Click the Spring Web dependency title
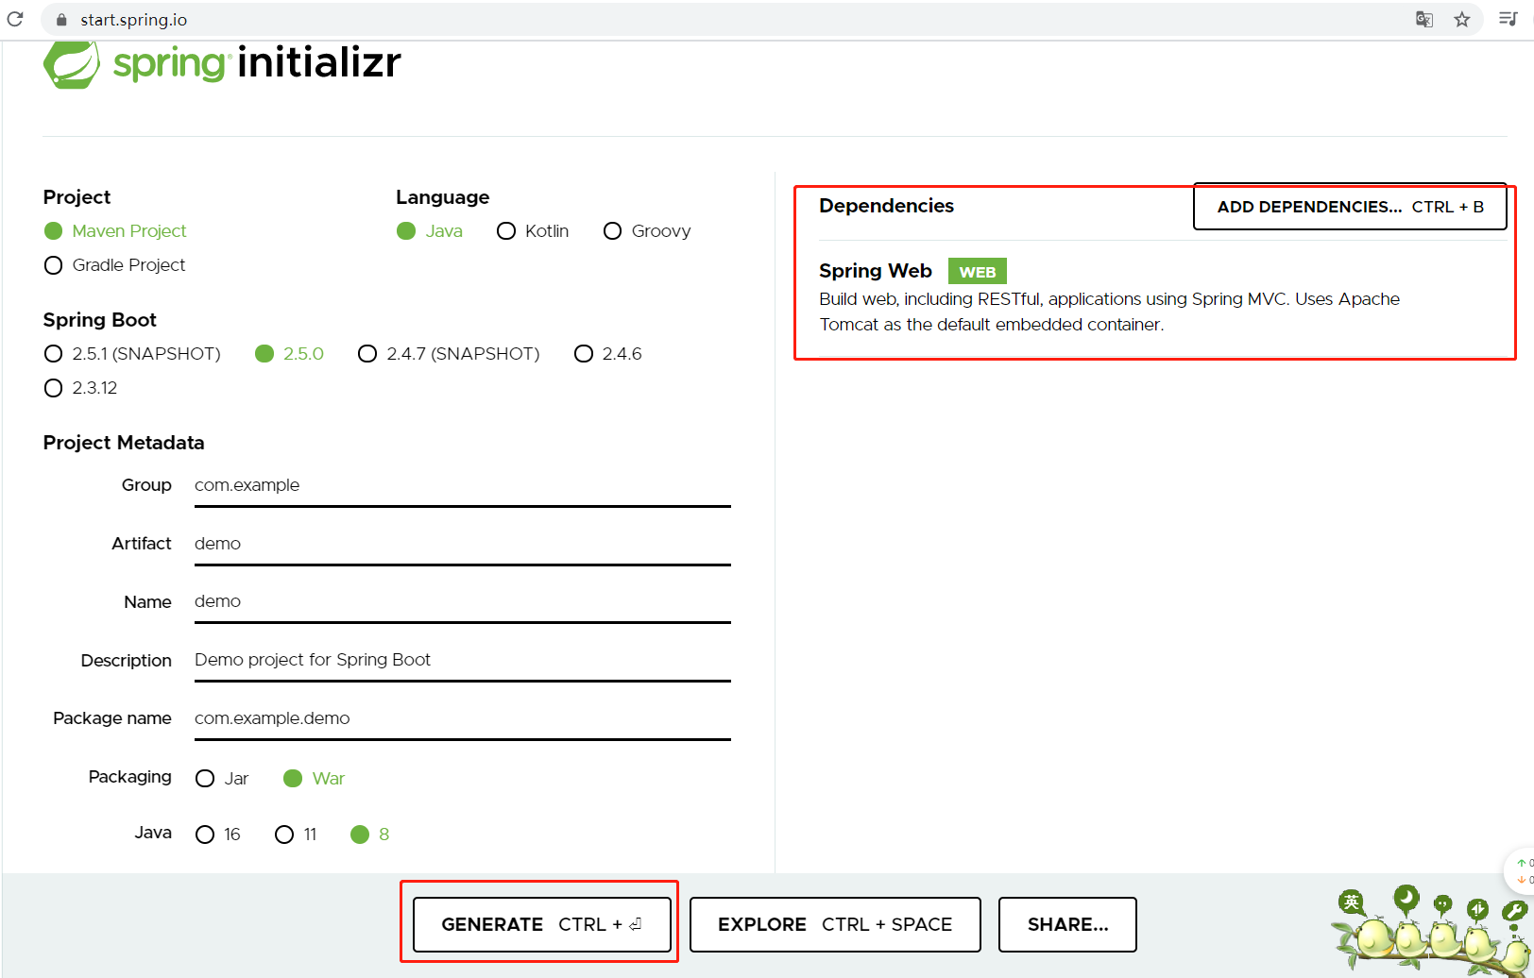The height and width of the screenshot is (978, 1534). pos(876,271)
